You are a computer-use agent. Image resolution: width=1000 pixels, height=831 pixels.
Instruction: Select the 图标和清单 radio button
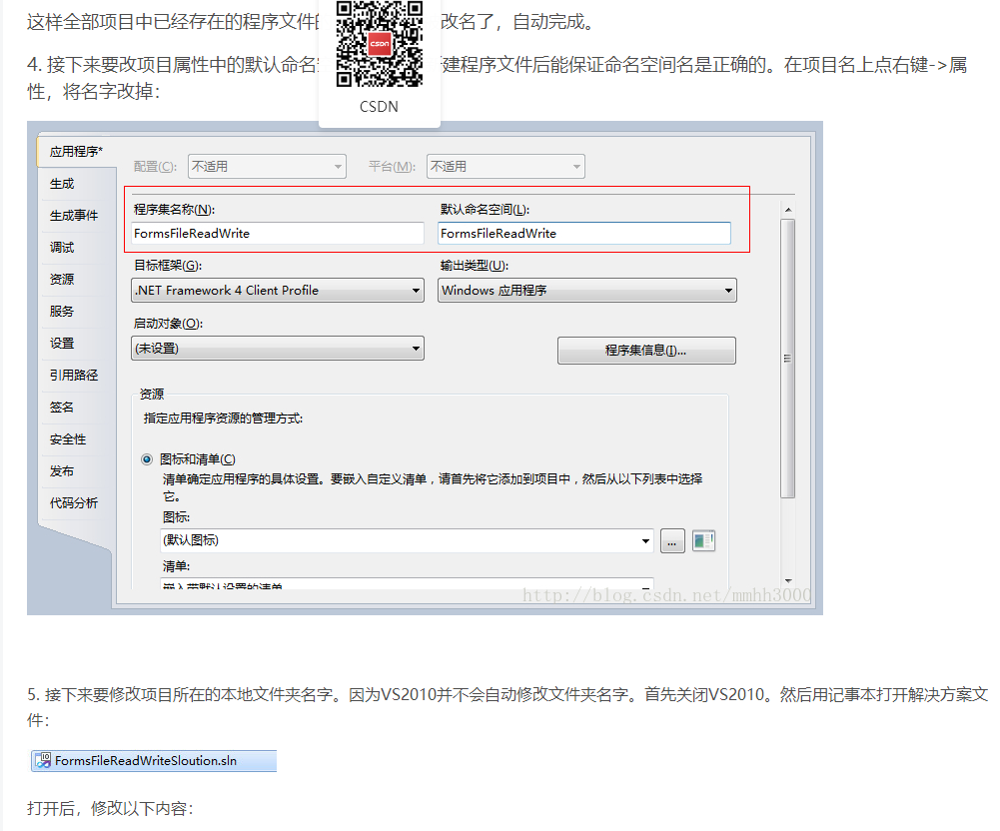[147, 459]
